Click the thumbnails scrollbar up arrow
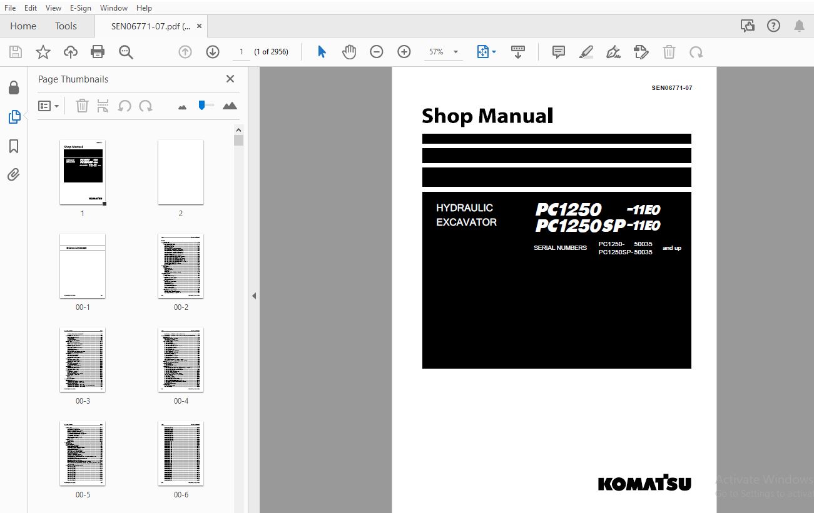 (238, 129)
